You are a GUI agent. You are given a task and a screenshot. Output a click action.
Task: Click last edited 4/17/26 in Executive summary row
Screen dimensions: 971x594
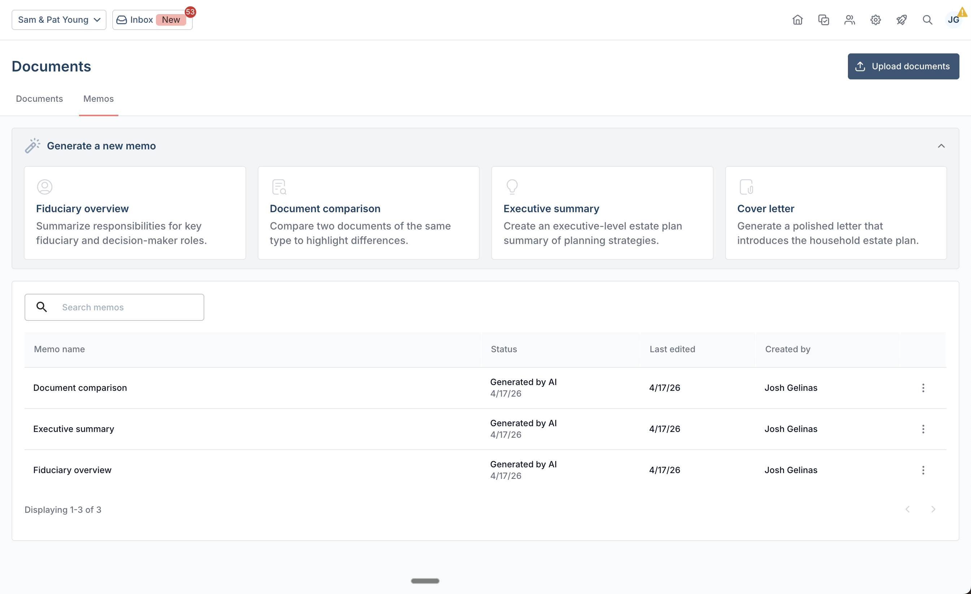[665, 429]
